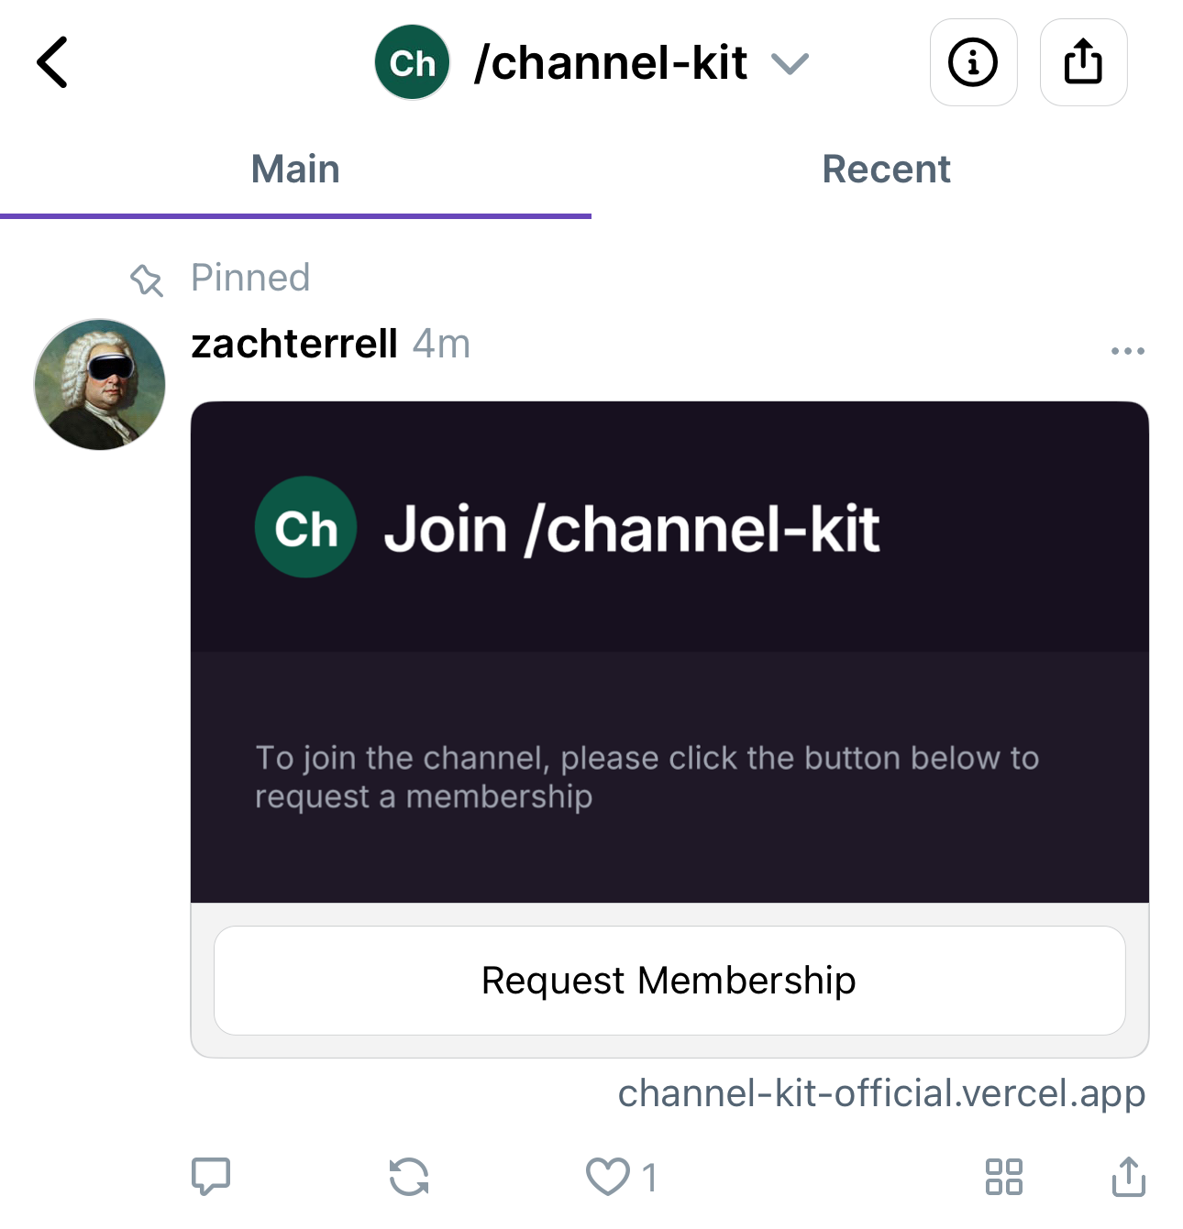Viewport: 1183px width, 1229px height.
Task: Like the post with the heart icon
Action: click(x=608, y=1177)
